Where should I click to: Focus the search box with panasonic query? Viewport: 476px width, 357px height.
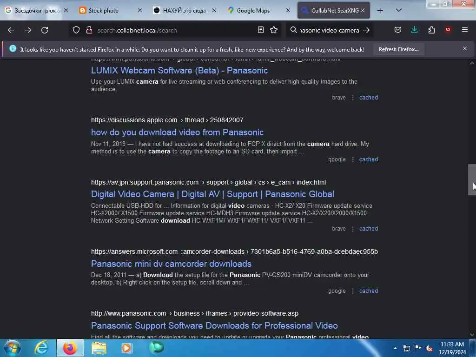pyautogui.click(x=330, y=30)
